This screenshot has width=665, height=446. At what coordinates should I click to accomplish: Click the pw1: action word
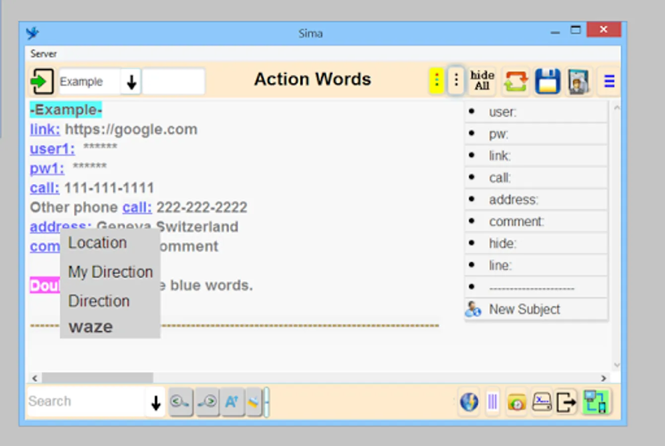(x=47, y=168)
